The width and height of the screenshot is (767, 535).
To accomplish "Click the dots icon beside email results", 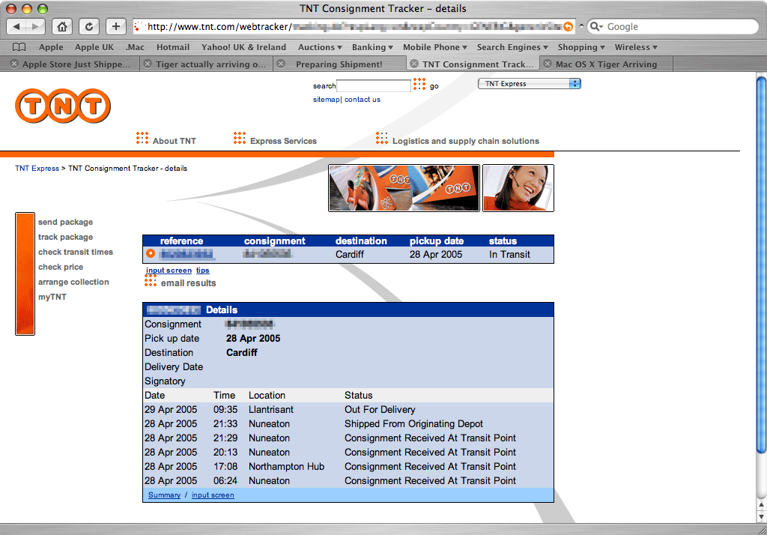I will coord(150,280).
